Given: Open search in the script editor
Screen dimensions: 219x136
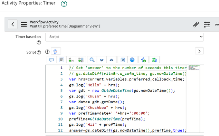Looking at the screenshot, I should click(92, 60).
